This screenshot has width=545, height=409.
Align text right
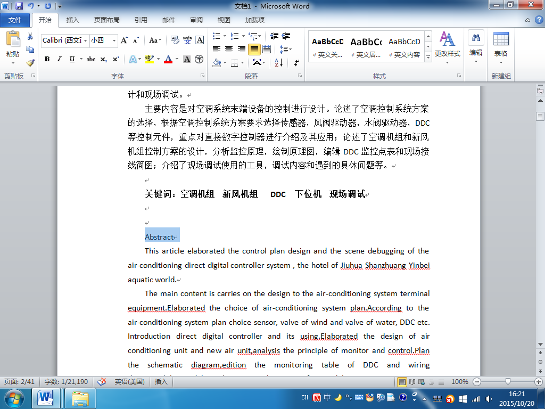coord(242,50)
